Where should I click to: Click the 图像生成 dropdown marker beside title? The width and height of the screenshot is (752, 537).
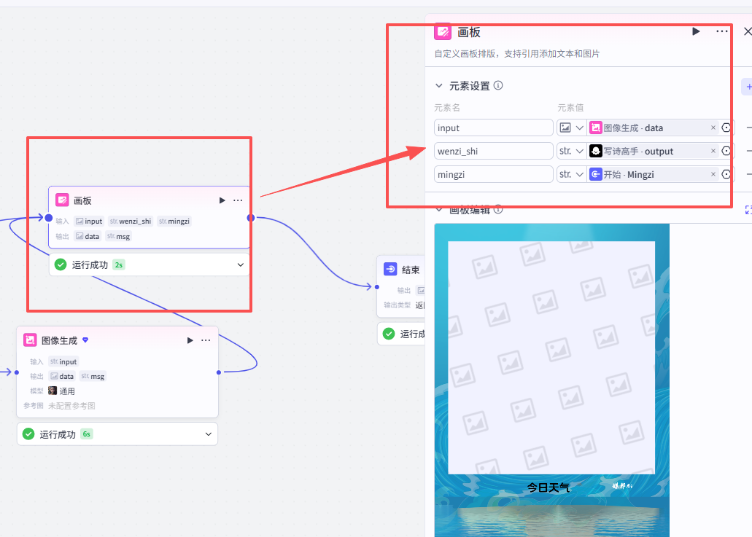(85, 340)
